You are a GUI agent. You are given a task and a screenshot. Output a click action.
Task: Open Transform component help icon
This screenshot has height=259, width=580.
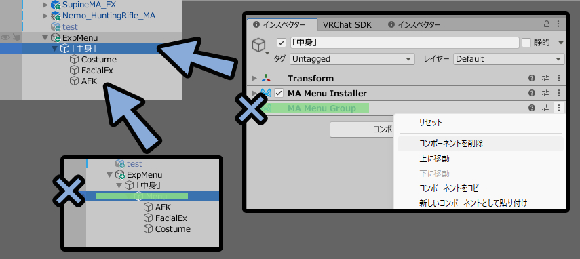pos(532,79)
